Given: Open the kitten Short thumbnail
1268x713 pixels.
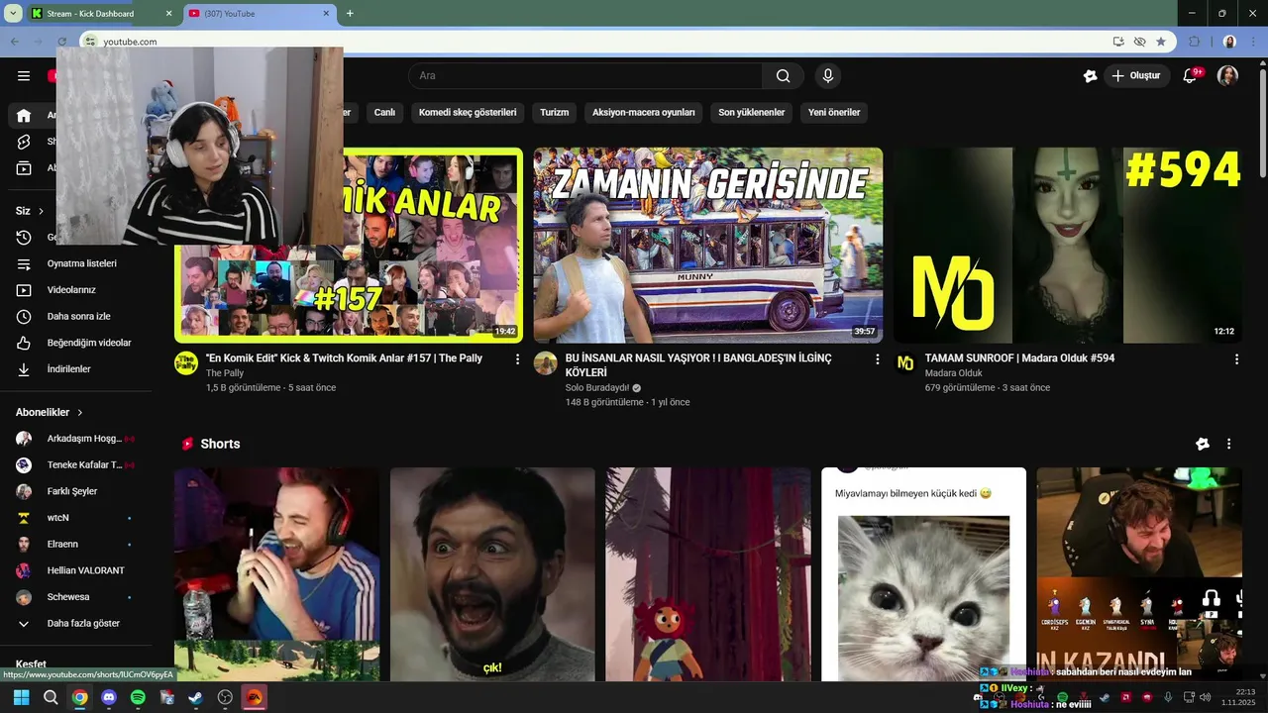Looking at the screenshot, I should click(x=923, y=574).
